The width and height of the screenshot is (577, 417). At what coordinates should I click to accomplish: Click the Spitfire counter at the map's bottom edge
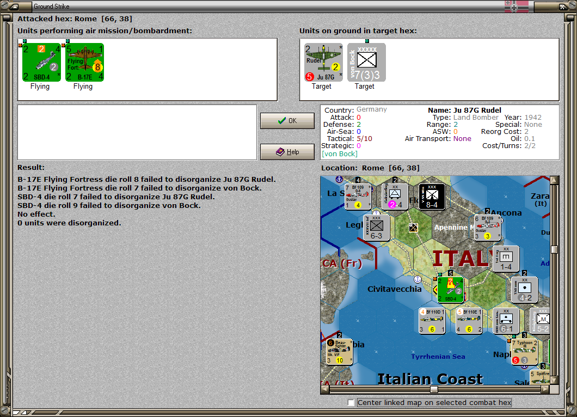point(539,377)
